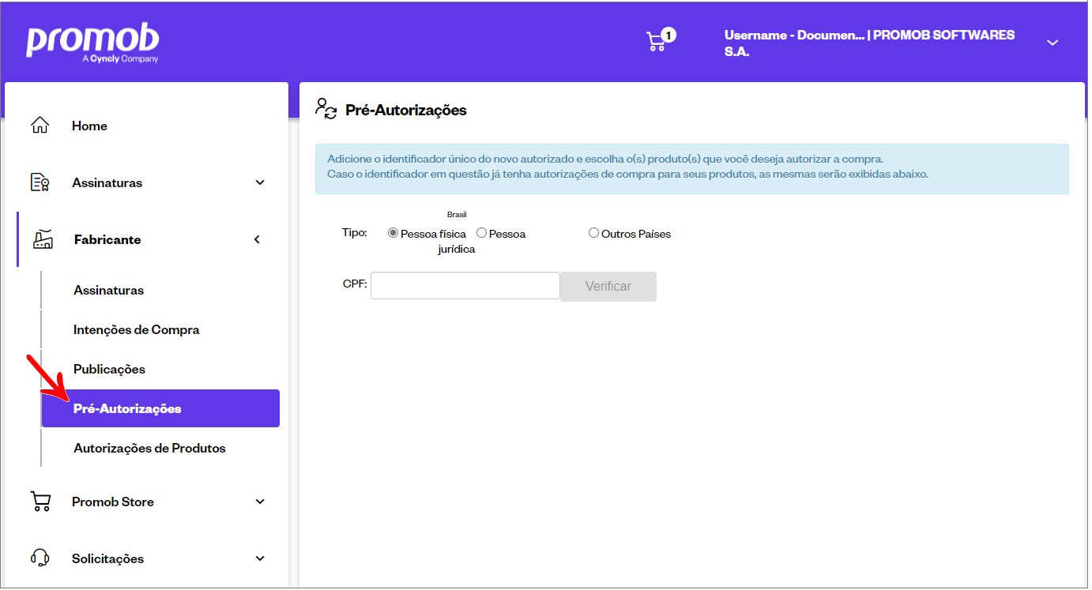Click the Fabricante factory icon
This screenshot has height=590, width=1092.
[x=43, y=239]
